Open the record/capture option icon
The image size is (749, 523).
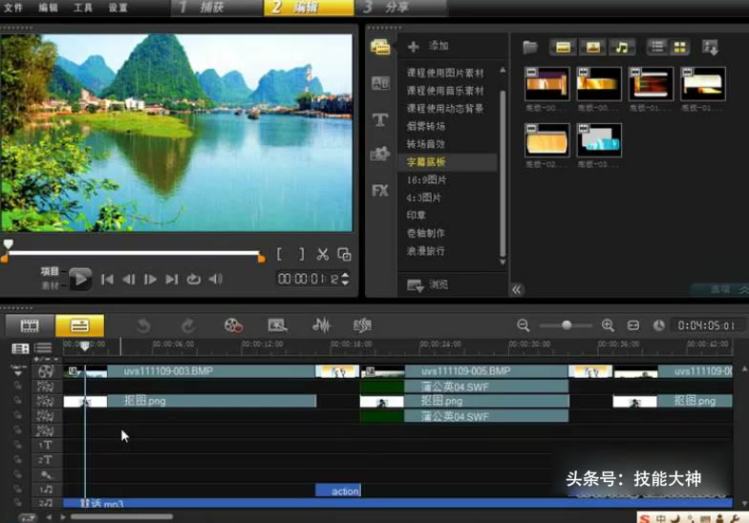pos(233,325)
